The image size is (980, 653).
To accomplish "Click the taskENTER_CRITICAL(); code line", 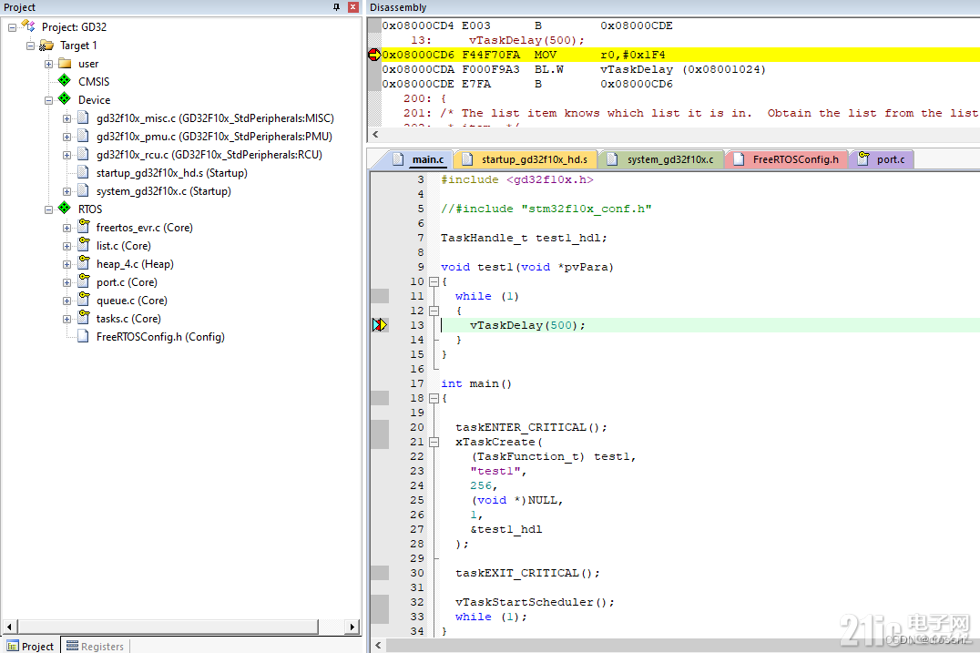I will [531, 427].
